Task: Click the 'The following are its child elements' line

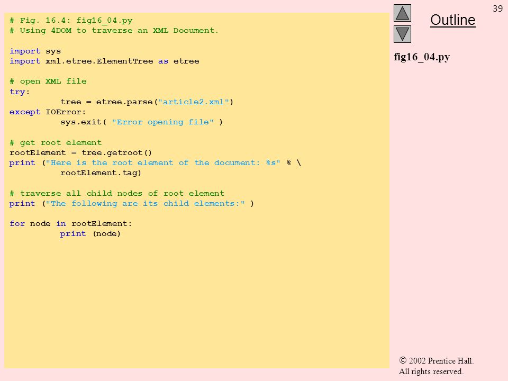Action: coord(132,203)
